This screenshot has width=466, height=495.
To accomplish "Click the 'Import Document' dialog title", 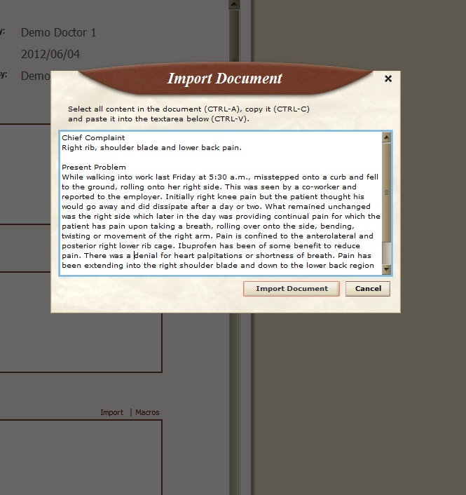I will 224,78.
